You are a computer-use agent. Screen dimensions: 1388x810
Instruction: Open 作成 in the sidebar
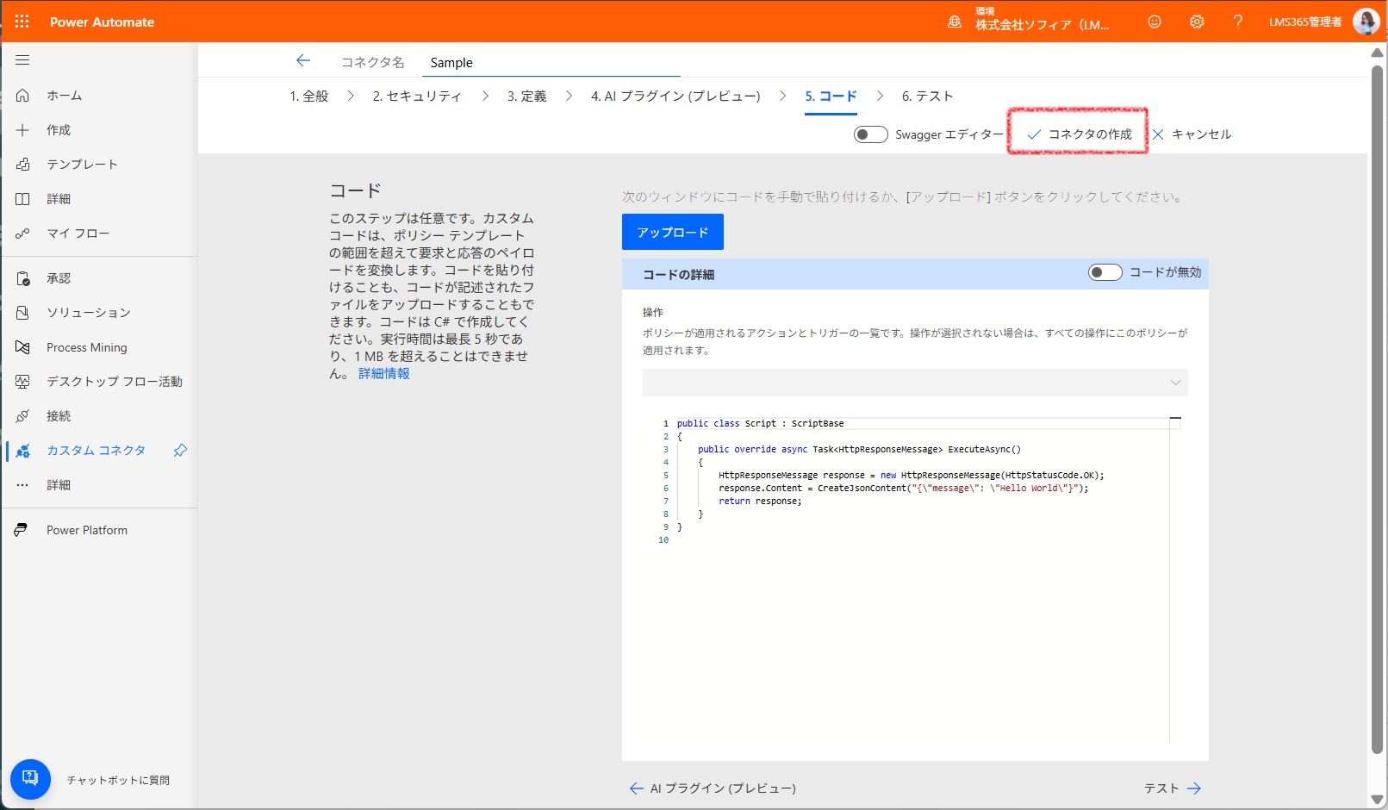(59, 130)
